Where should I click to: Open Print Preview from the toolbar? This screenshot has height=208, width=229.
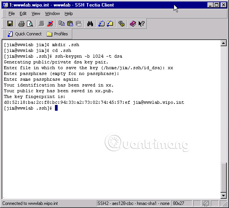pyautogui.click(x=30, y=23)
